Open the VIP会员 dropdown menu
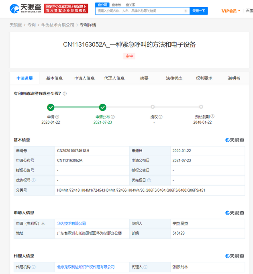 point(231,11)
